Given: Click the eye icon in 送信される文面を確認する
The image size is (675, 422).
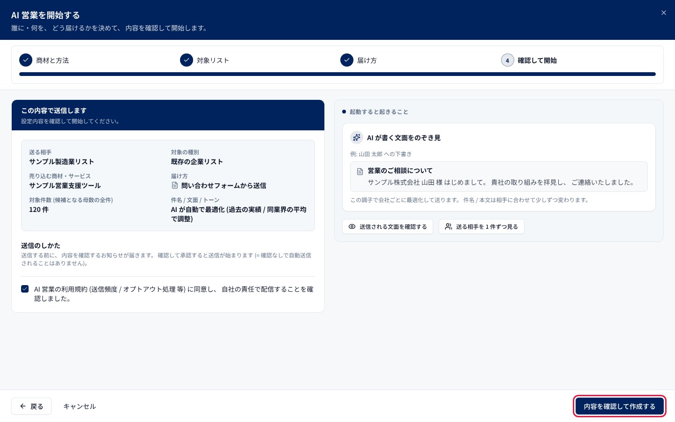Looking at the screenshot, I should point(352,226).
